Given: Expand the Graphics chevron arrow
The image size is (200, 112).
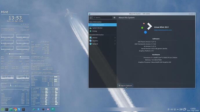Looking at the screenshot, I should (x=115, y=41).
